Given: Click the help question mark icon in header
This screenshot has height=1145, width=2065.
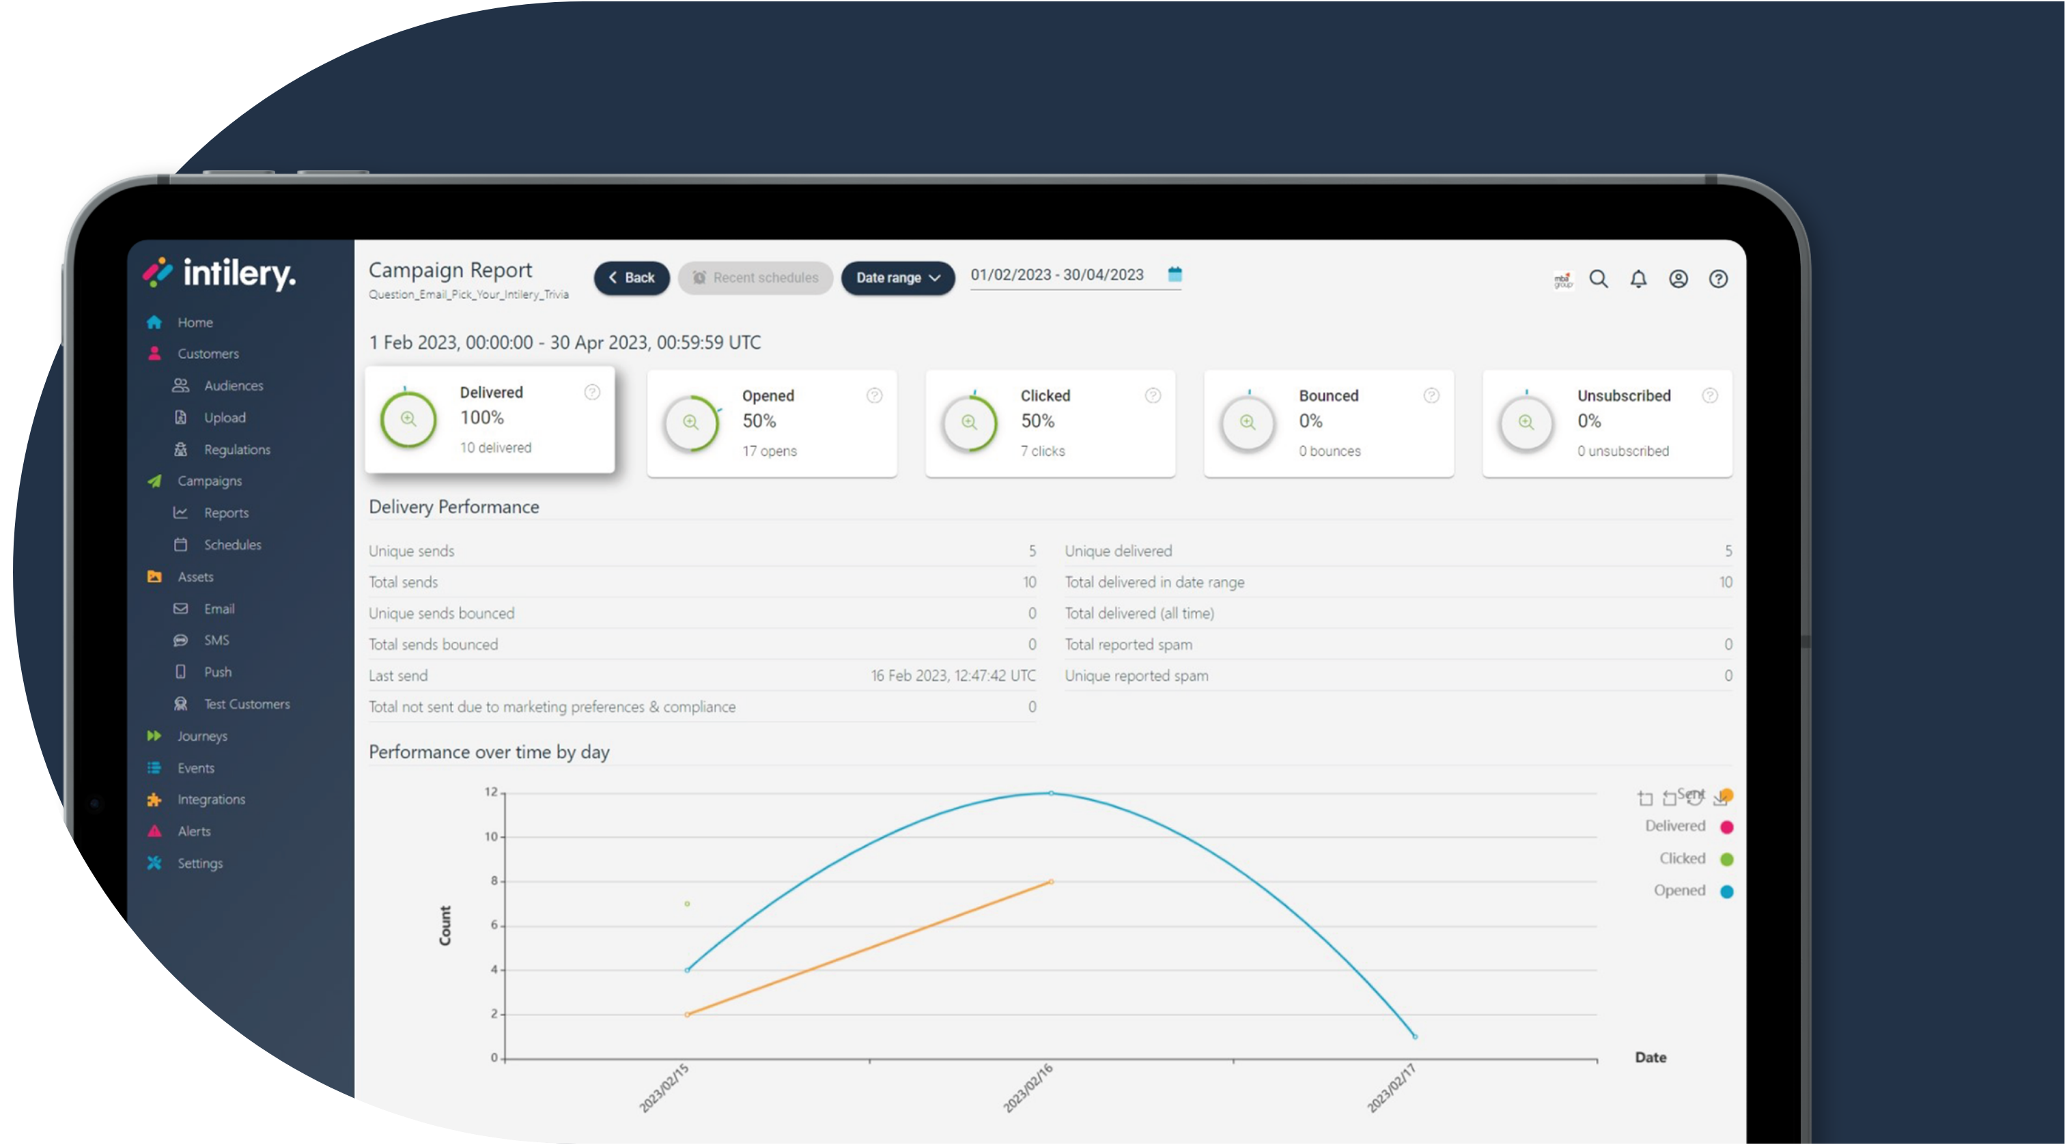Looking at the screenshot, I should pyautogui.click(x=1718, y=279).
